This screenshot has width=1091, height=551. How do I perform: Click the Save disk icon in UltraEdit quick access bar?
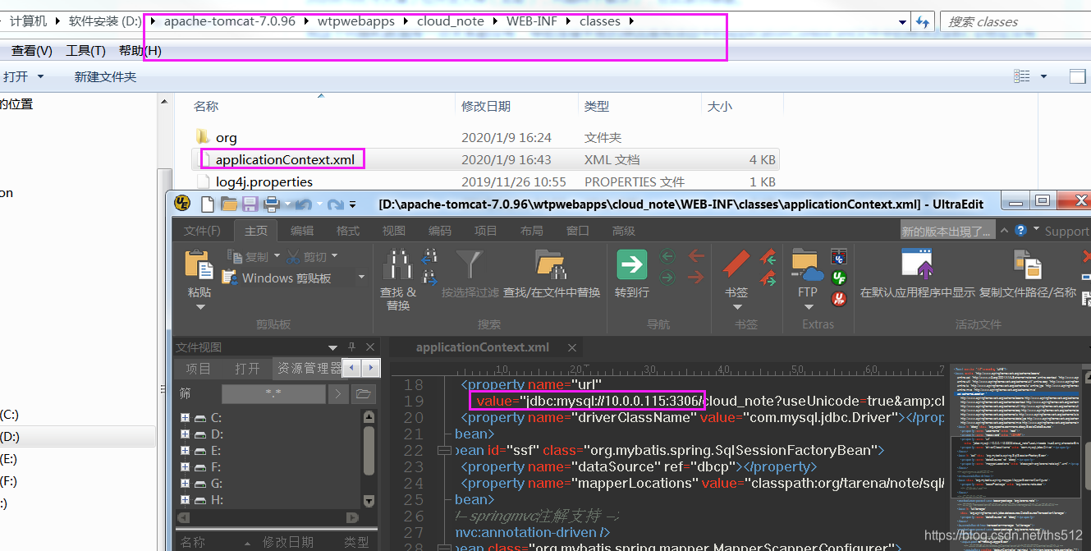tap(250, 204)
